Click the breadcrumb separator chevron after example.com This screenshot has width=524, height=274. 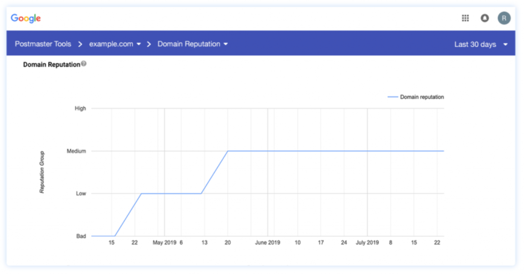148,44
